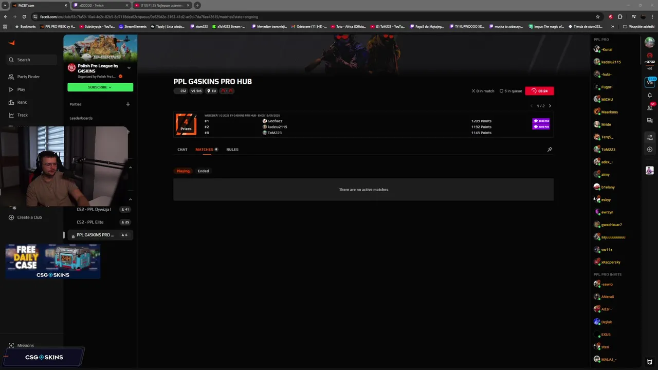Open Missions in the left sidebar
This screenshot has height=370, width=658.
[x=21, y=345]
